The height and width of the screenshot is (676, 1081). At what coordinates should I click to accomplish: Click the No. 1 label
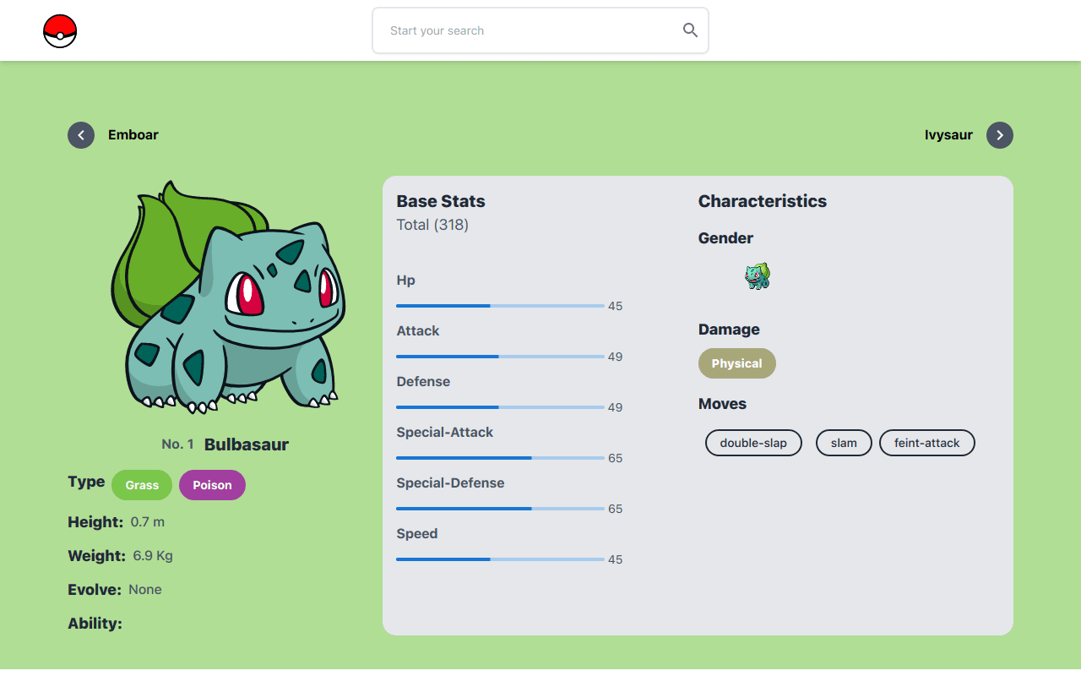(x=177, y=444)
